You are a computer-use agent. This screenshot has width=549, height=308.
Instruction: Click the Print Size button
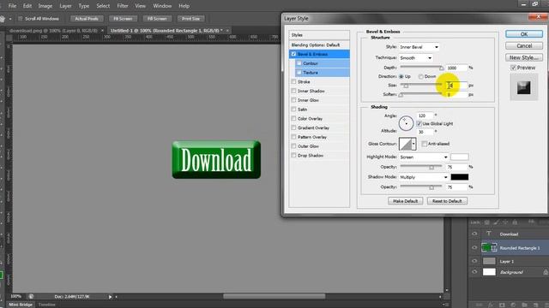coord(190,19)
